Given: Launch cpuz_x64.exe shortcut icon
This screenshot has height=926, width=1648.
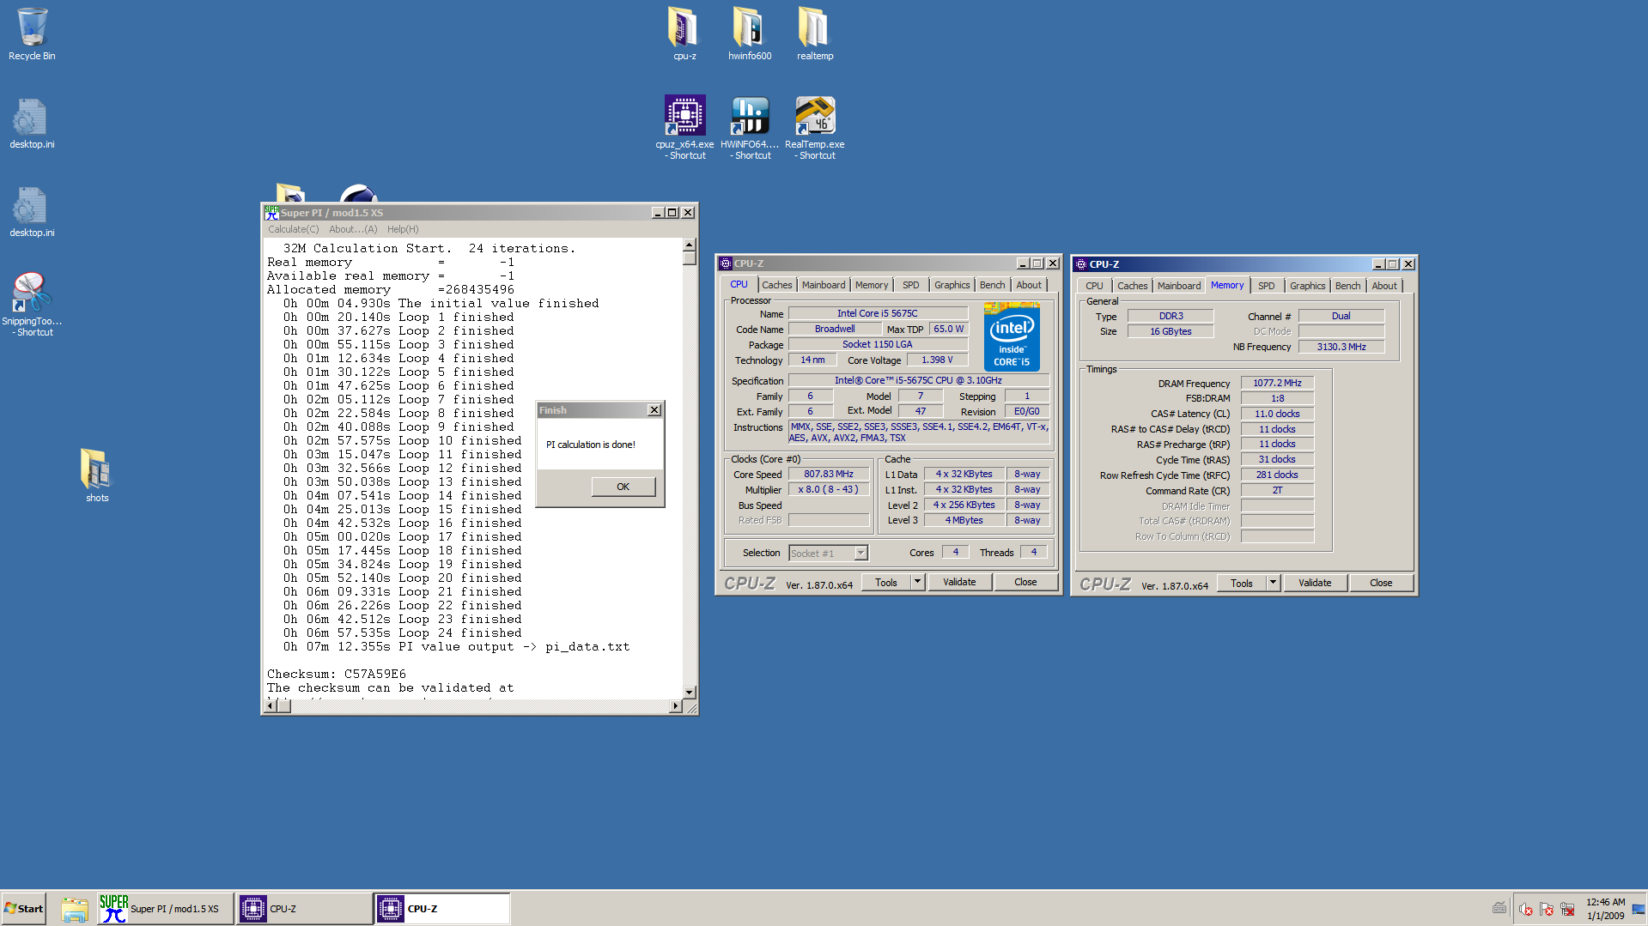Looking at the screenshot, I should point(684,127).
